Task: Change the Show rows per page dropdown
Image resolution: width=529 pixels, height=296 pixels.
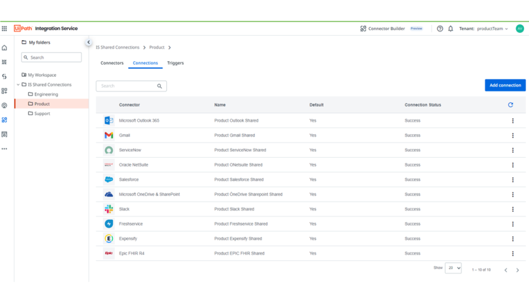Action: pyautogui.click(x=453, y=268)
